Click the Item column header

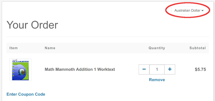point(13,48)
